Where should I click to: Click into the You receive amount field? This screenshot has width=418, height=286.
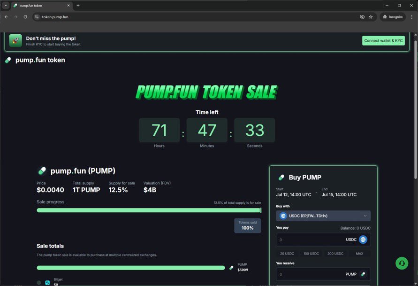[323, 274]
